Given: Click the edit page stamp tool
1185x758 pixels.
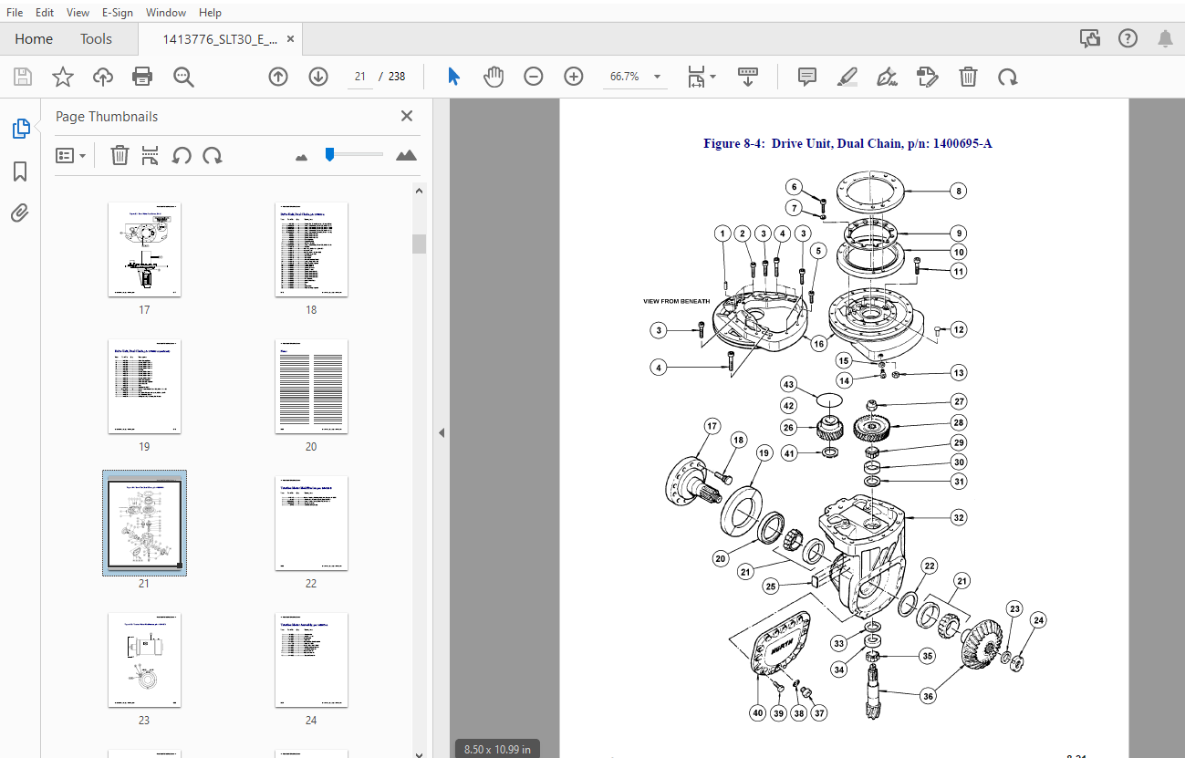Looking at the screenshot, I should pos(928,77).
